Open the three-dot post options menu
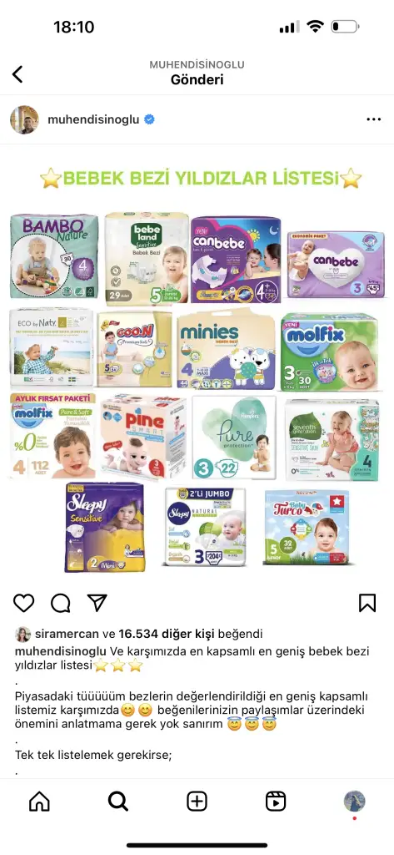394x855 pixels. pos(373,119)
